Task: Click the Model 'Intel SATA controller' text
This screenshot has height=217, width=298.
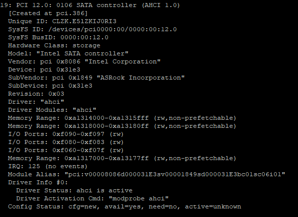Action: [x=82, y=53]
